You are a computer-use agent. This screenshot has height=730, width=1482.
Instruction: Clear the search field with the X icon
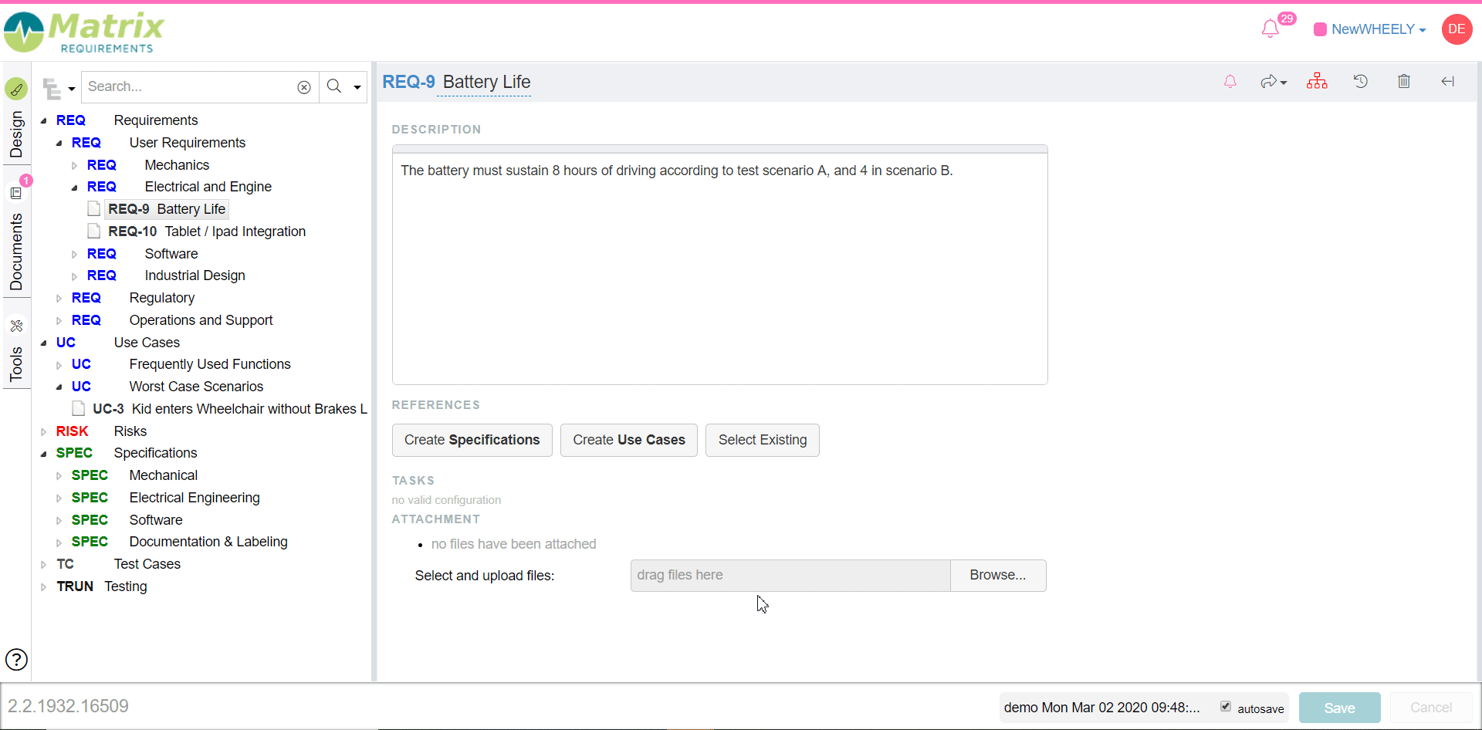click(x=304, y=87)
